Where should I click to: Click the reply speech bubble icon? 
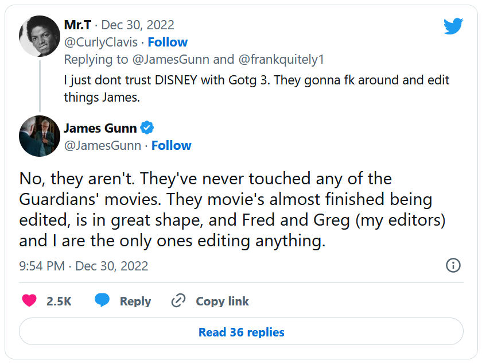pyautogui.click(x=103, y=301)
